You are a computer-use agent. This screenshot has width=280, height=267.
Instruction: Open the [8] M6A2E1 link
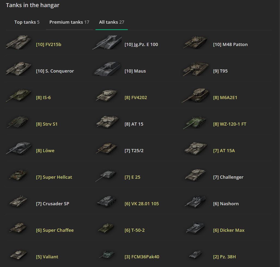[225, 97]
